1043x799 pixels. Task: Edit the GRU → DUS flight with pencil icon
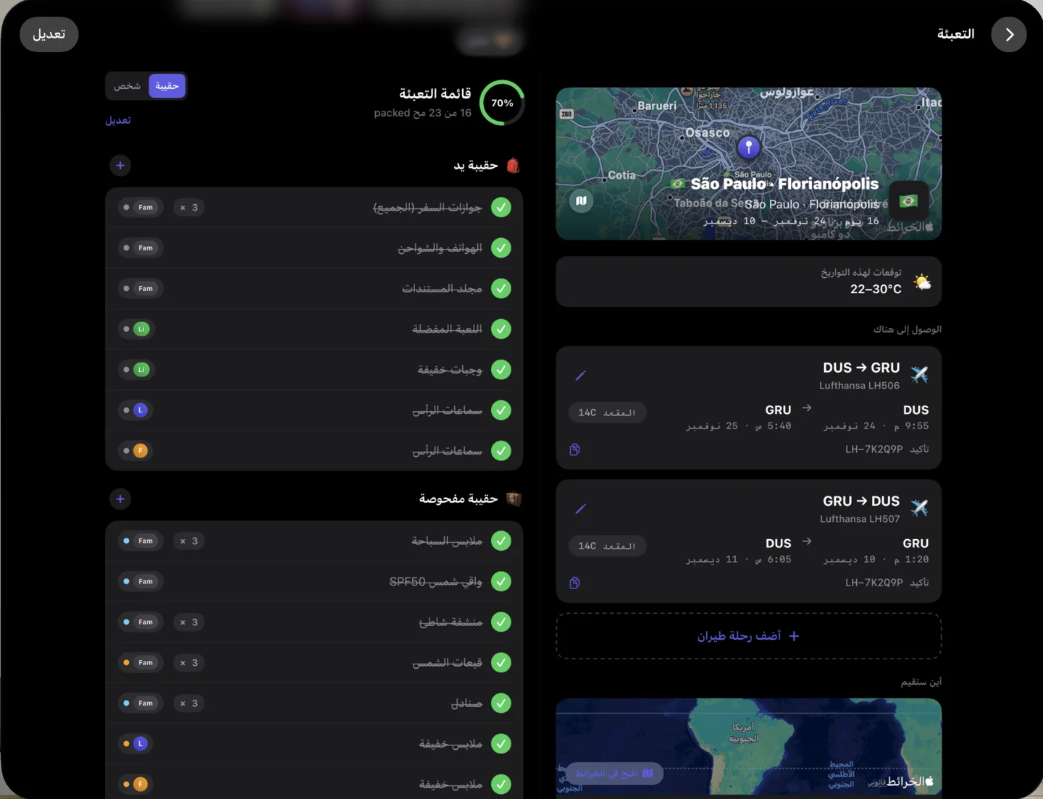pos(580,509)
